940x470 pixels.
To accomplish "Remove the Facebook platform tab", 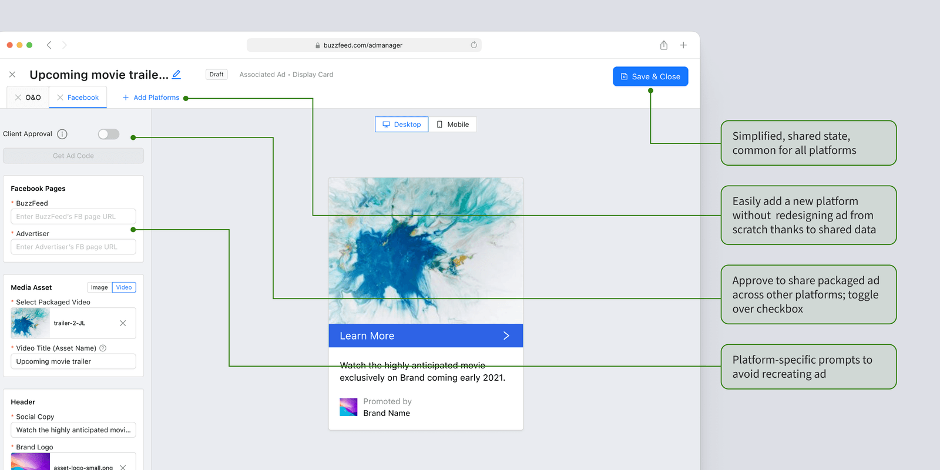I will [x=60, y=98].
